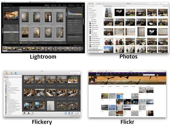Click Lightroom's Export button
Image resolution: width=170 pixels, height=126 pixels.
[15, 43]
